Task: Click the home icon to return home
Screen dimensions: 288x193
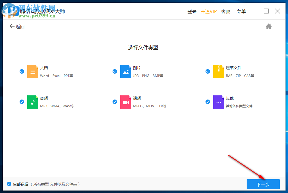Action: [x=269, y=26]
